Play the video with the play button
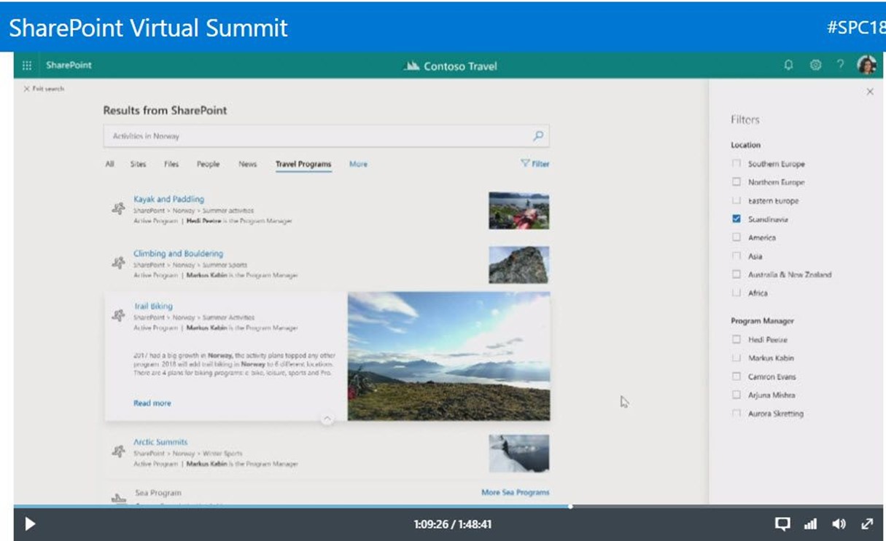 pyautogui.click(x=30, y=524)
